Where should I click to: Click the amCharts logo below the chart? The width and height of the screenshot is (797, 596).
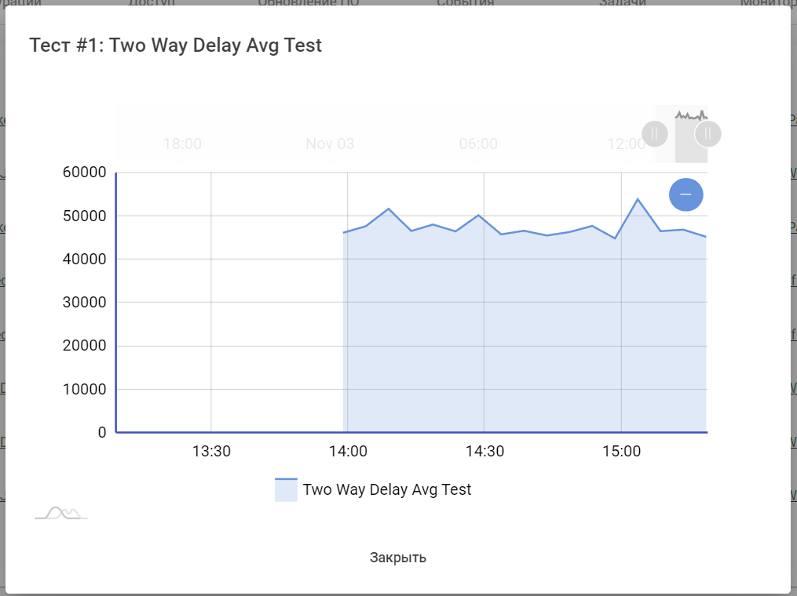tap(61, 514)
